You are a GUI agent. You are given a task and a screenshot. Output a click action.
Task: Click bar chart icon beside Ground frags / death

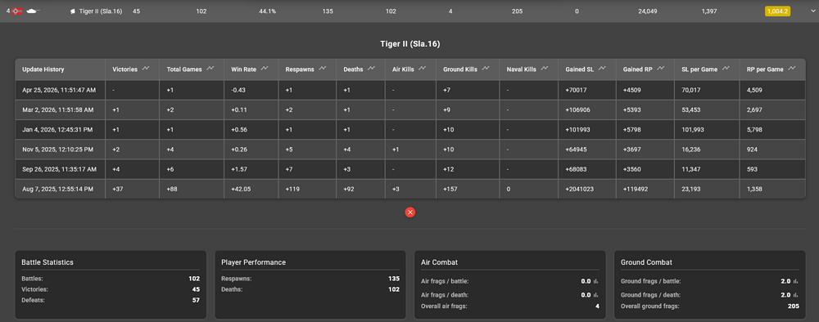(x=795, y=295)
